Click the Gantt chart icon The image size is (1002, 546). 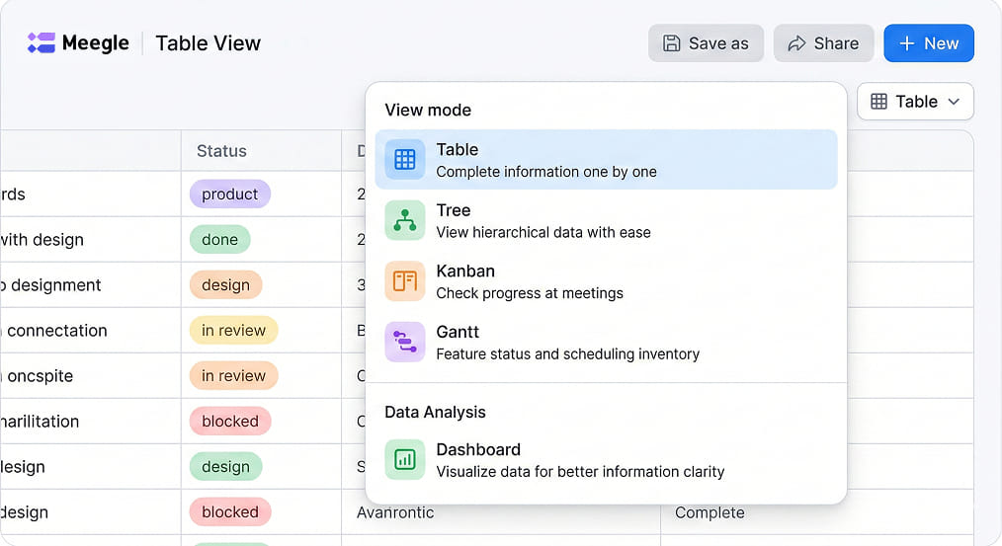coord(404,342)
